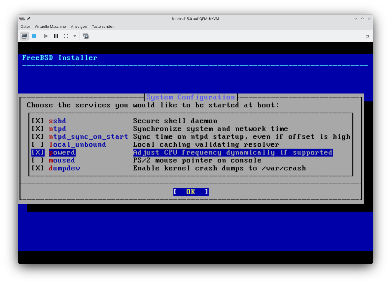Select the local_unbound service label

coord(77,144)
